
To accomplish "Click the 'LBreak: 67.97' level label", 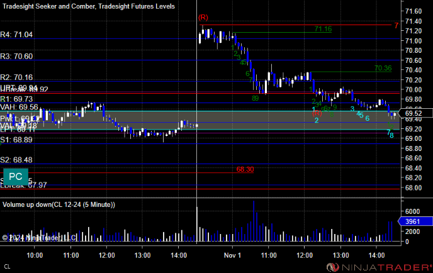I will 23,186.
